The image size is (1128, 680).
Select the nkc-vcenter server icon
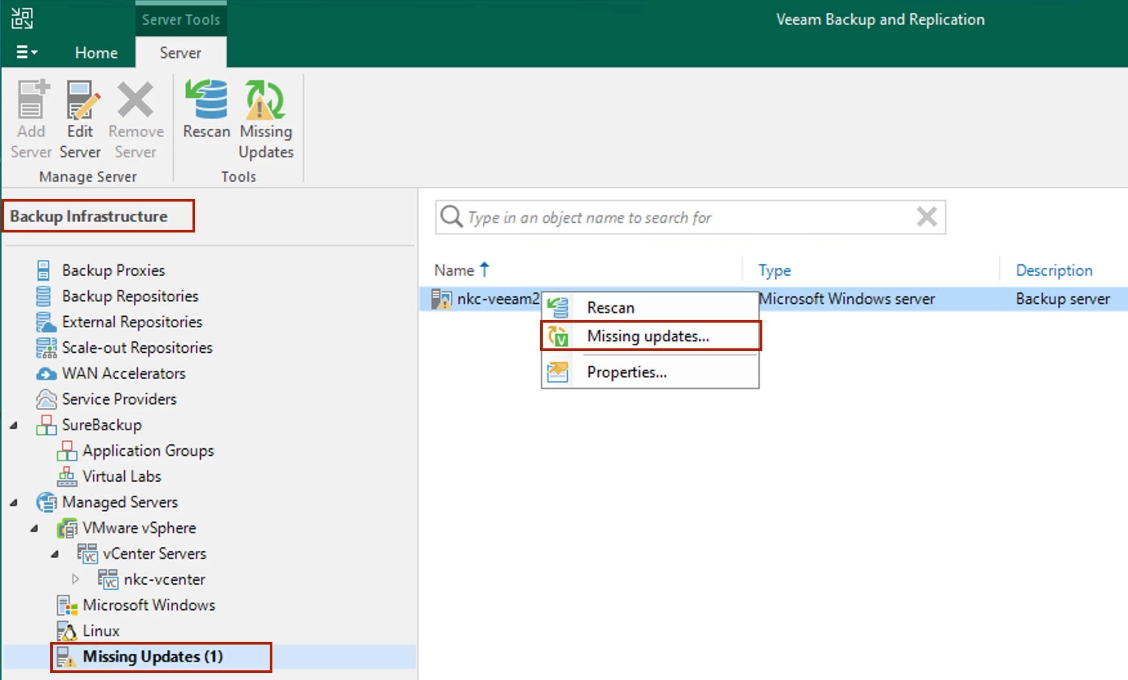[x=108, y=580]
